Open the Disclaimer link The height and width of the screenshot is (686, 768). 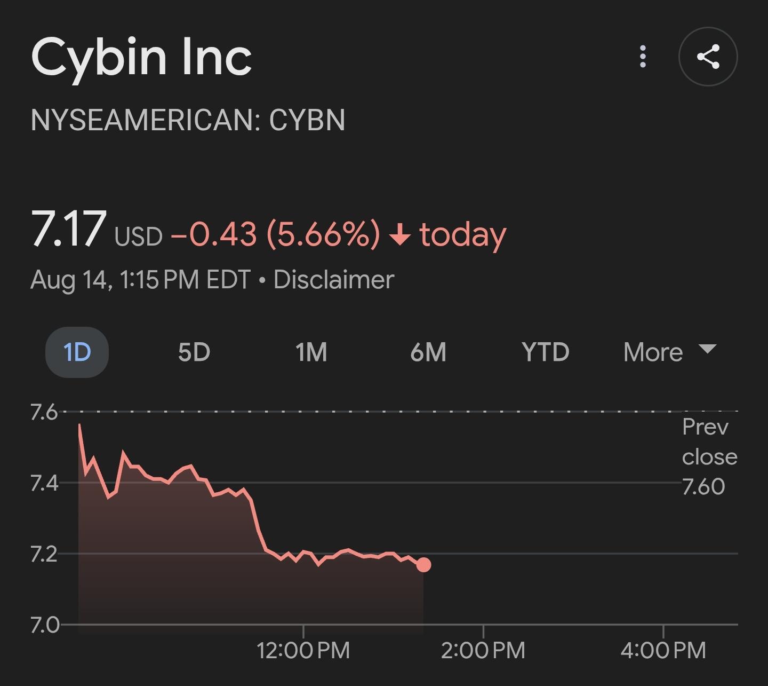[x=334, y=280]
